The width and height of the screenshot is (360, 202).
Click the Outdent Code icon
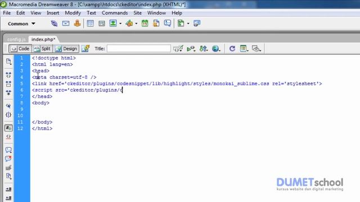click(8, 198)
